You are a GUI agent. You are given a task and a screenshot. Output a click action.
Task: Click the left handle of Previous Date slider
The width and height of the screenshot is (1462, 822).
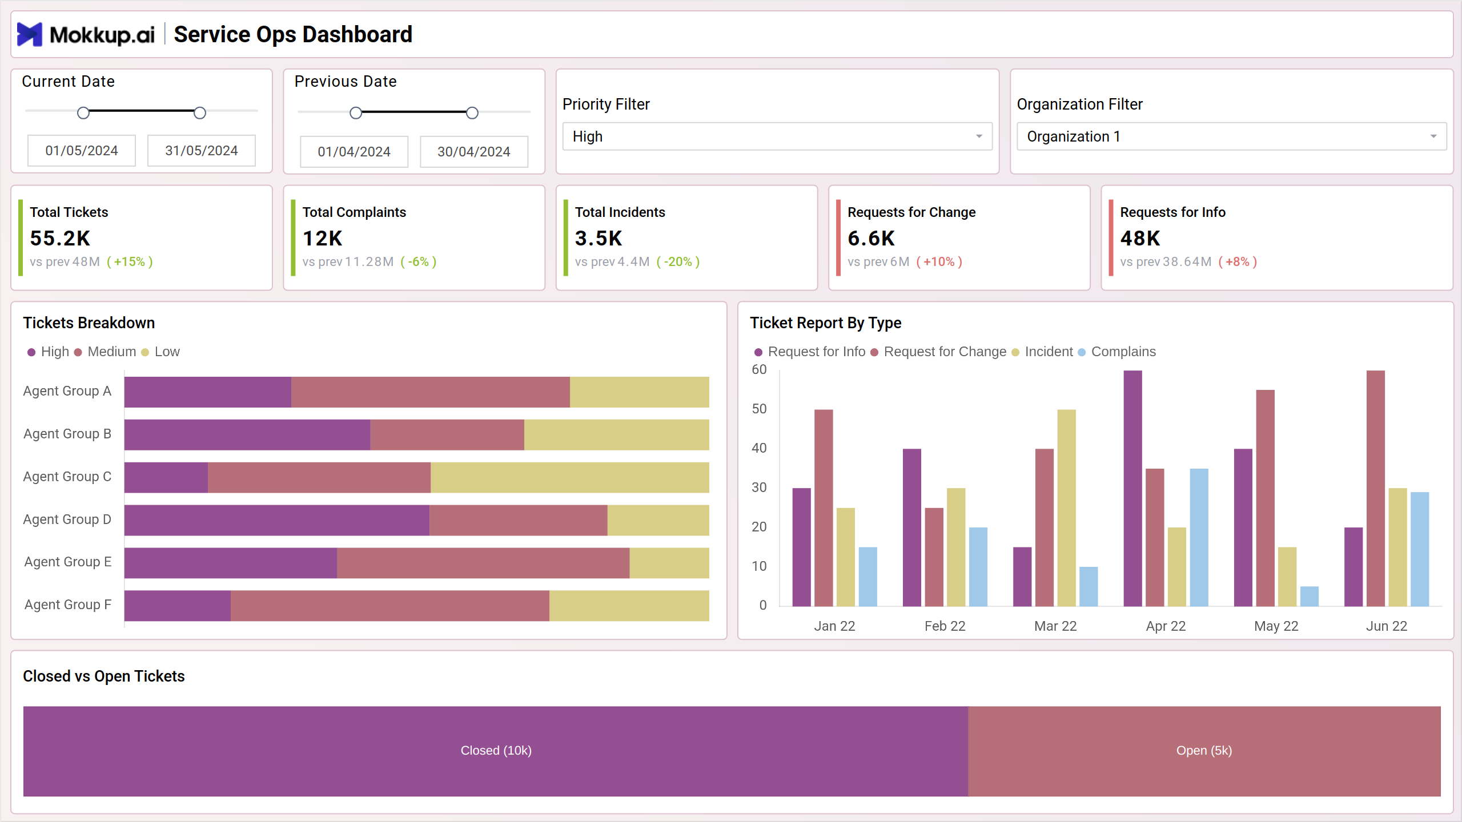click(x=356, y=113)
